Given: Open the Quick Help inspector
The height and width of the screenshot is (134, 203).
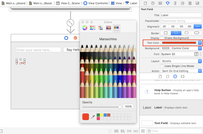Looking at the screenshot, I should tap(153, 3).
